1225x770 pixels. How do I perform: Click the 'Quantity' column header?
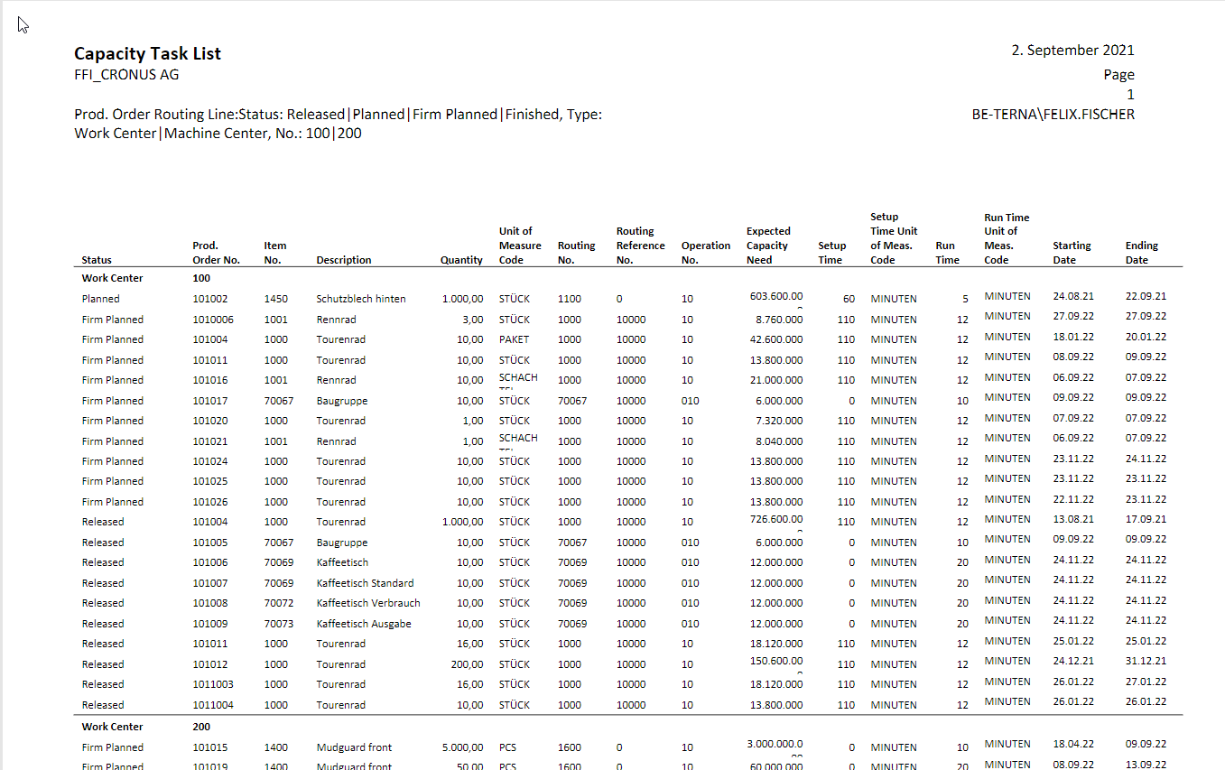(x=461, y=260)
